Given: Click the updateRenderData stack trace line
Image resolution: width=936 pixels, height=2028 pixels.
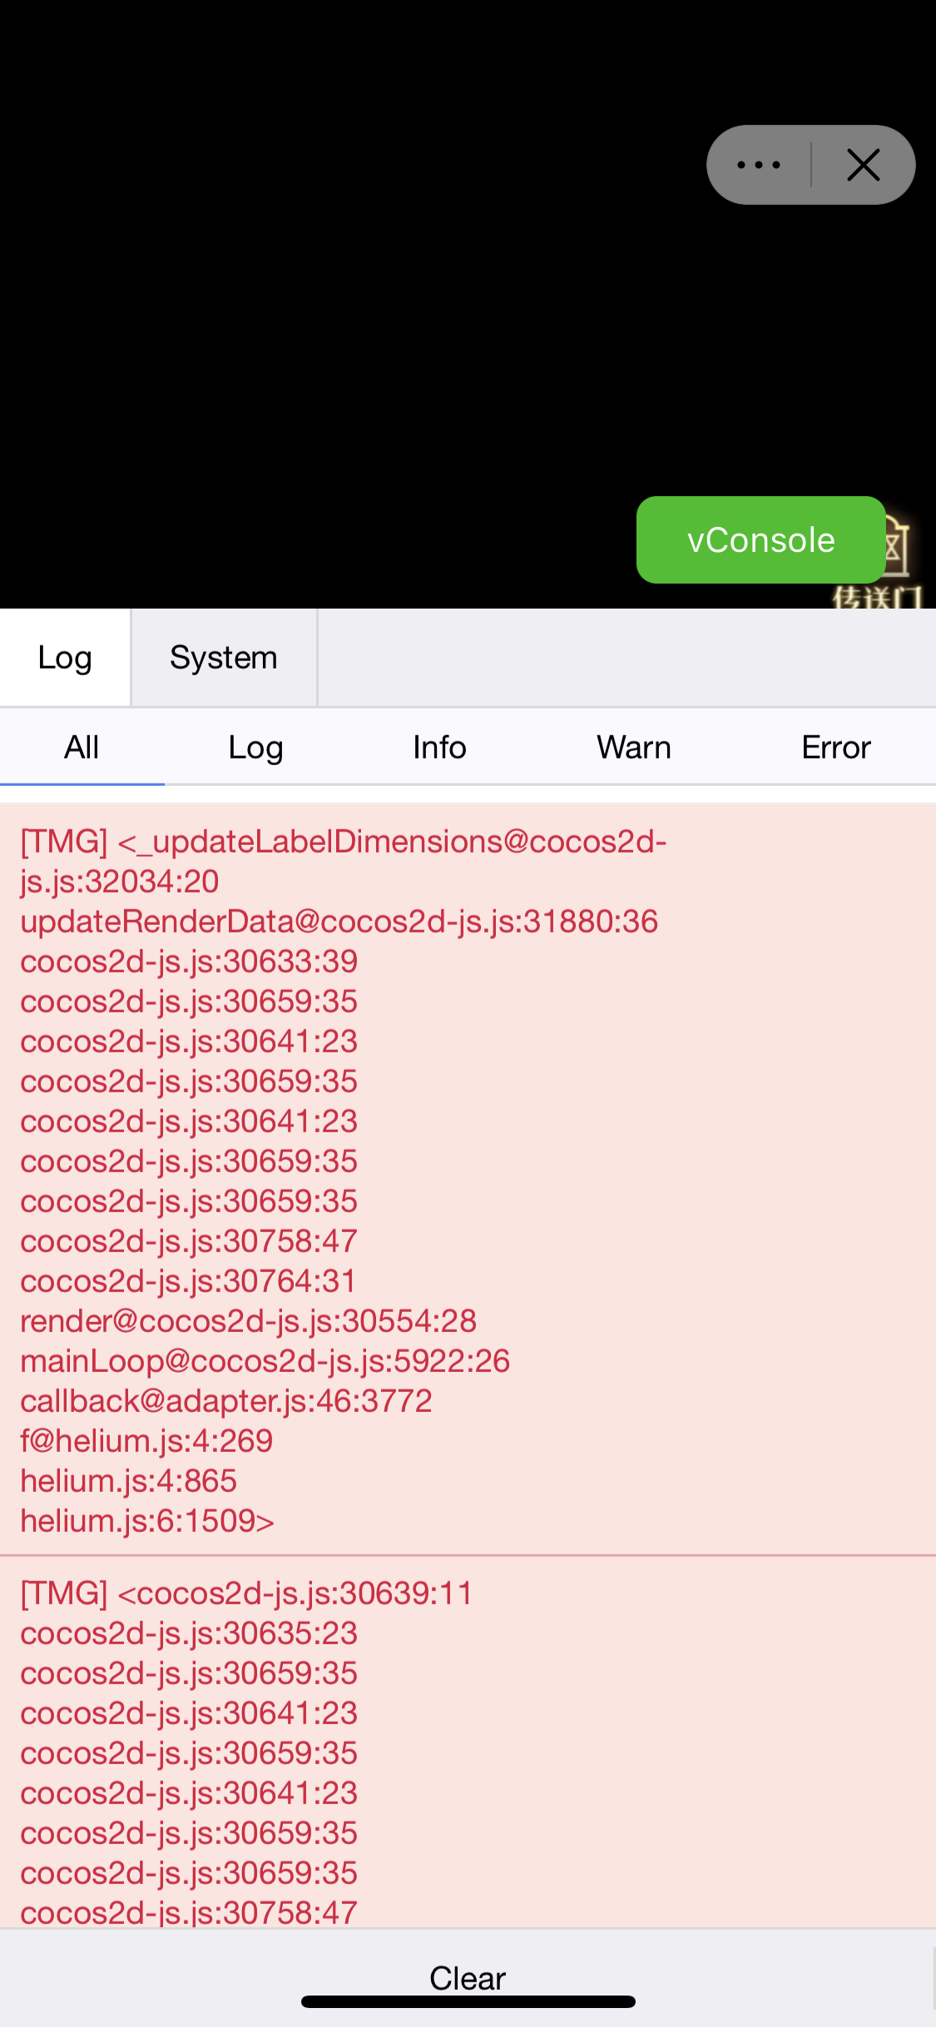Looking at the screenshot, I should pyautogui.click(x=339, y=922).
